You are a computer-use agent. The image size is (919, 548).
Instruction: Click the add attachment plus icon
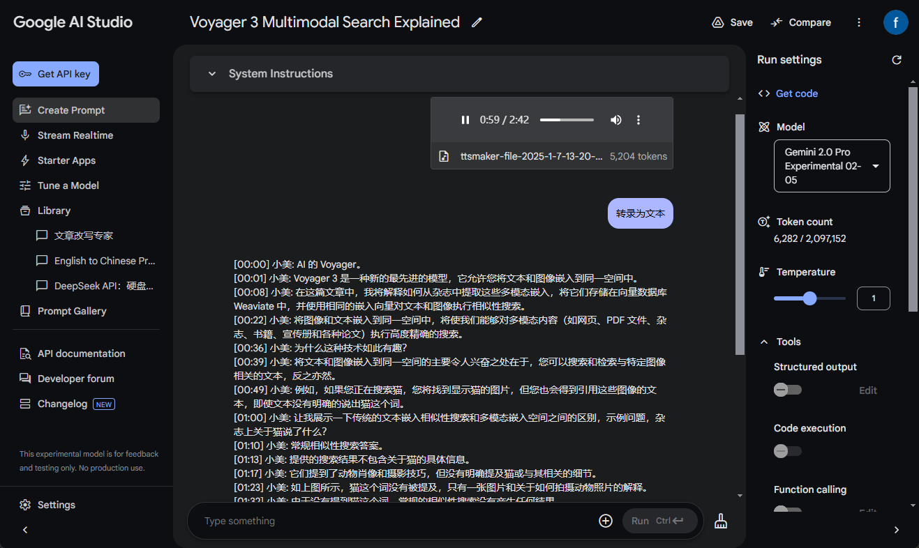click(x=606, y=521)
